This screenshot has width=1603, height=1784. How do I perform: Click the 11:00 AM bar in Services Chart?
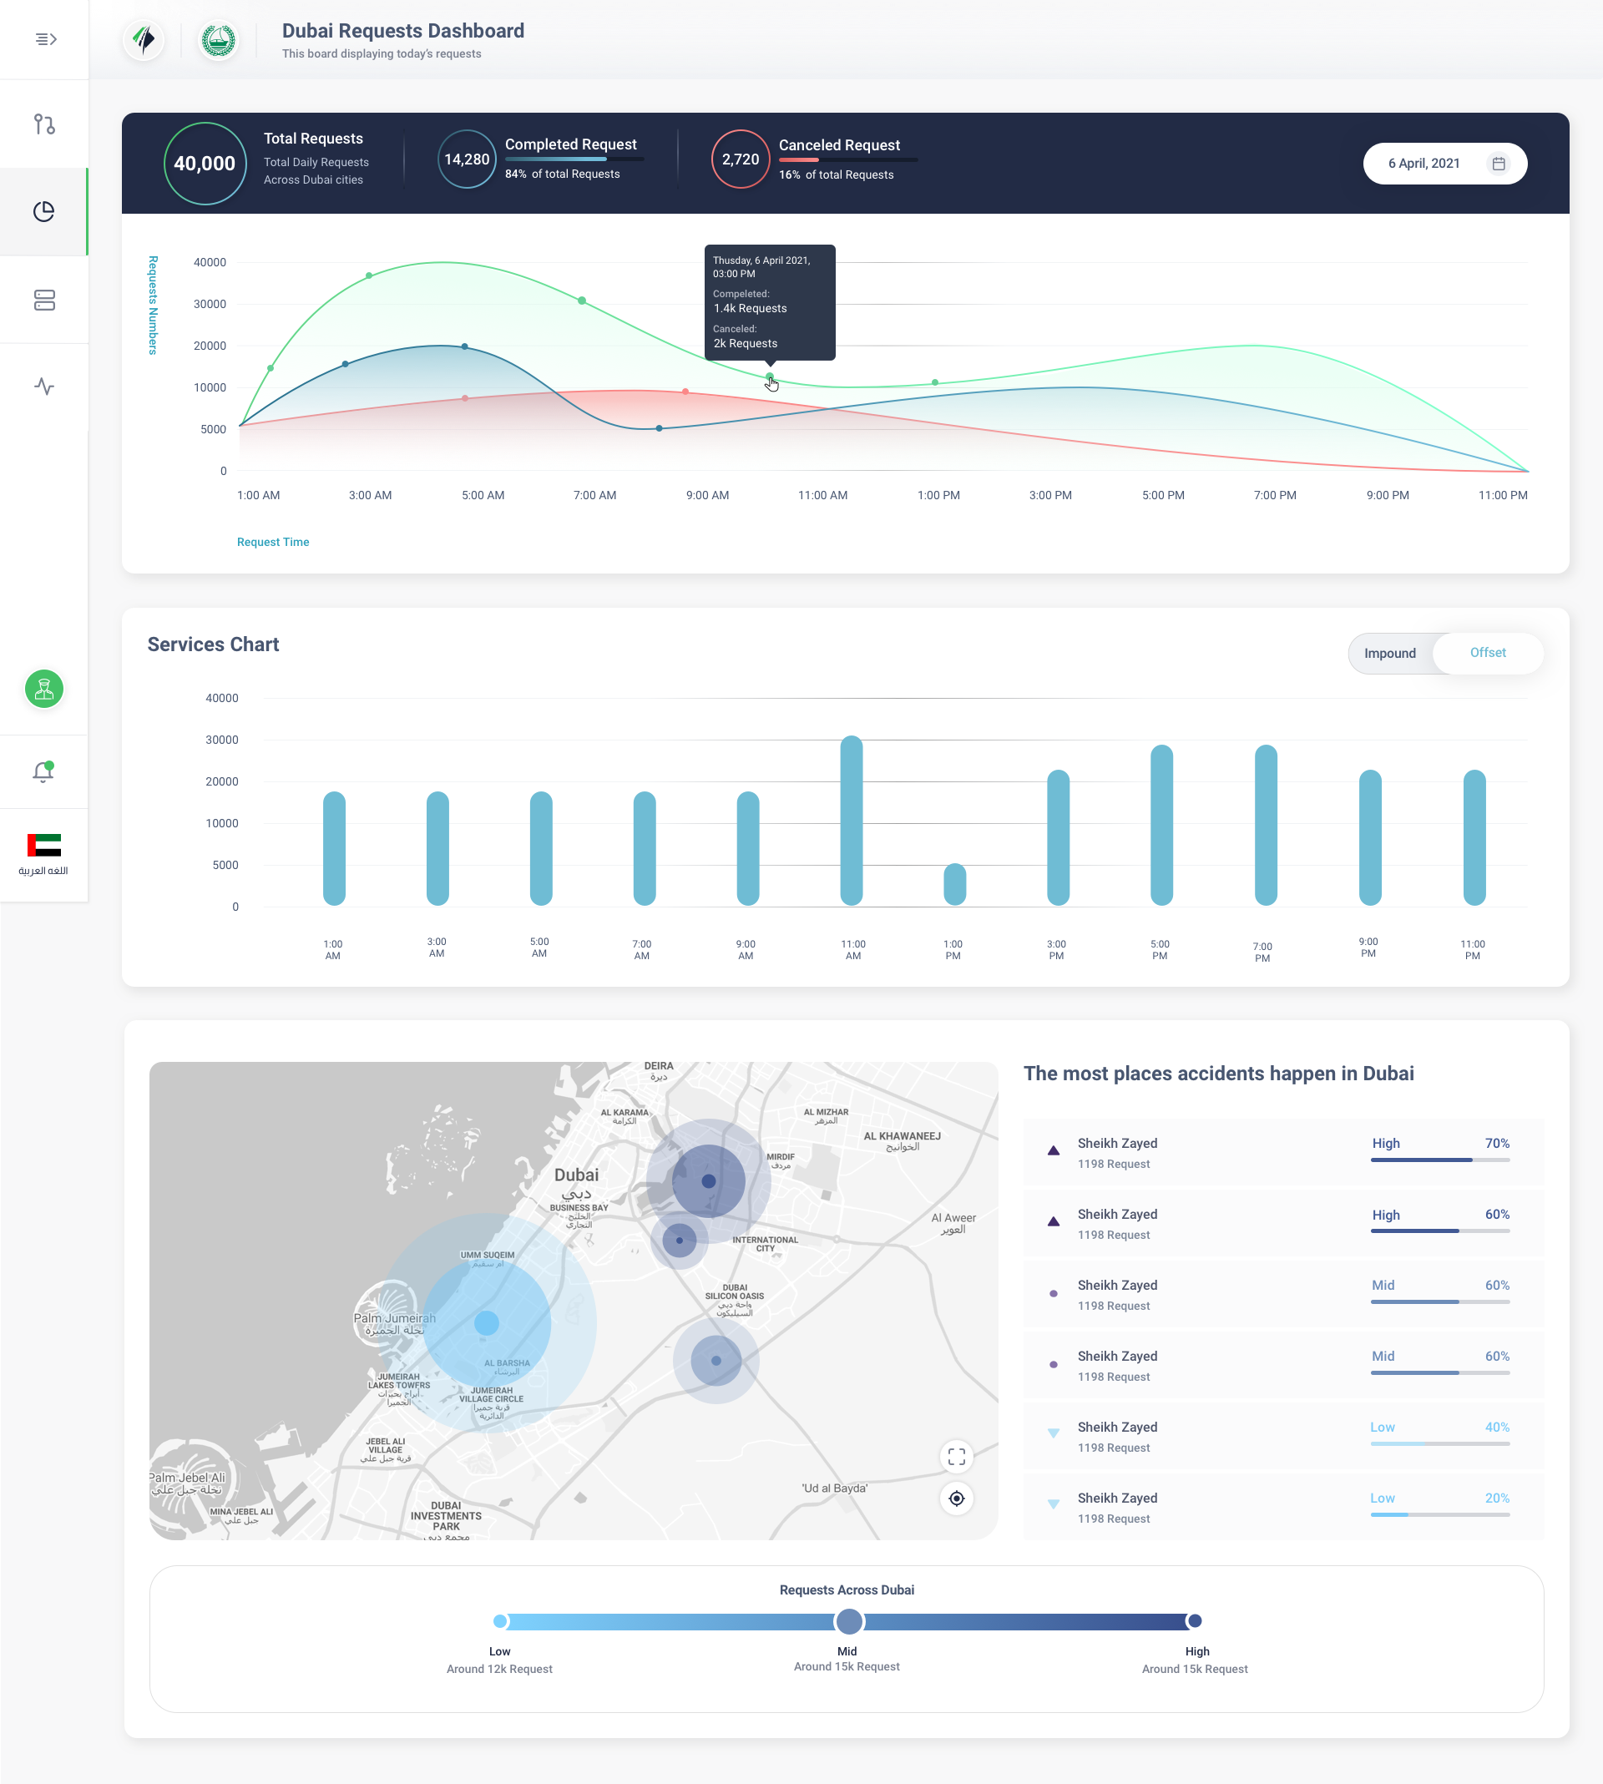[852, 821]
